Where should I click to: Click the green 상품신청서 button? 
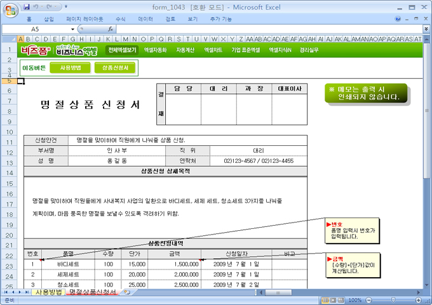[x=115, y=67]
